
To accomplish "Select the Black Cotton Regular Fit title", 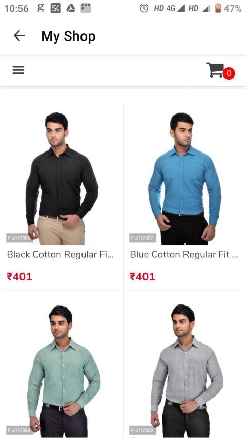I will [60, 255].
